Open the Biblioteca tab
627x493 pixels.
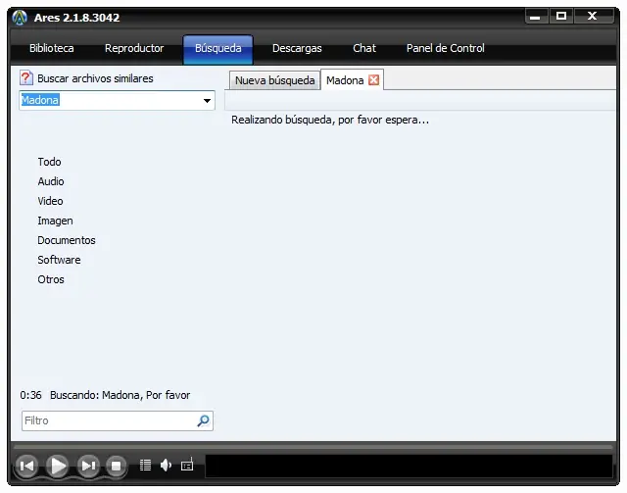[52, 48]
